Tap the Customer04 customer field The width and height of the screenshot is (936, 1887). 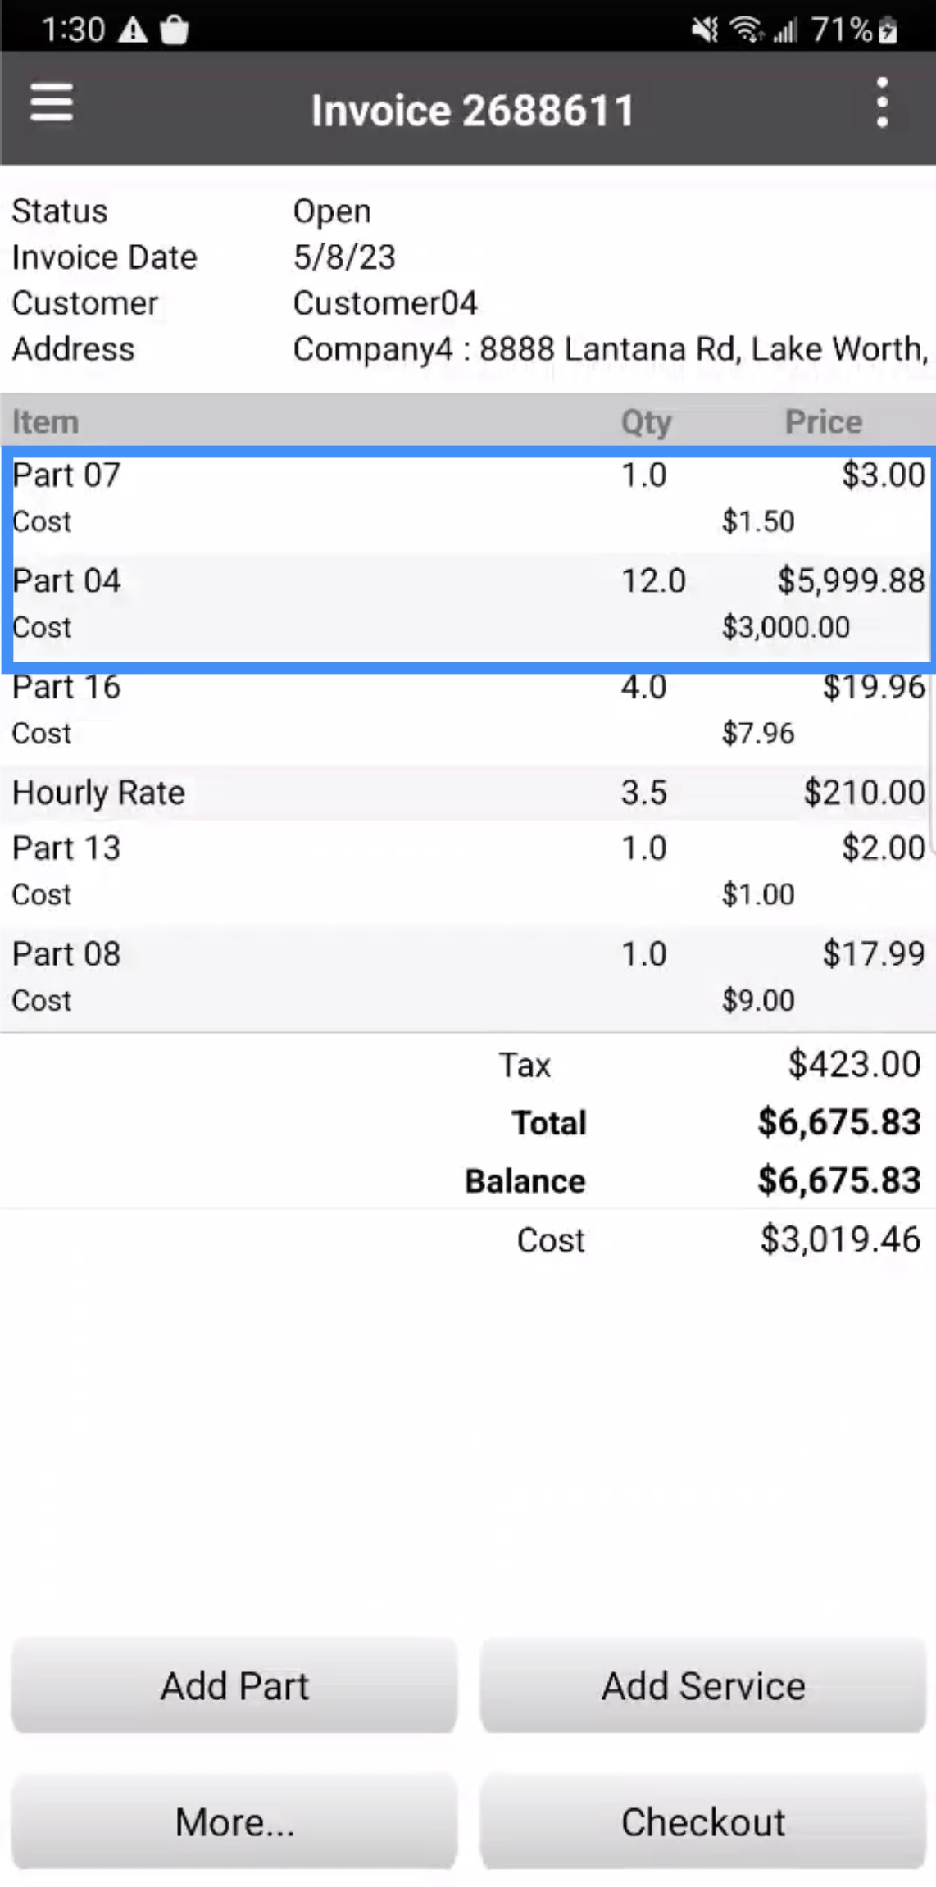[385, 303]
